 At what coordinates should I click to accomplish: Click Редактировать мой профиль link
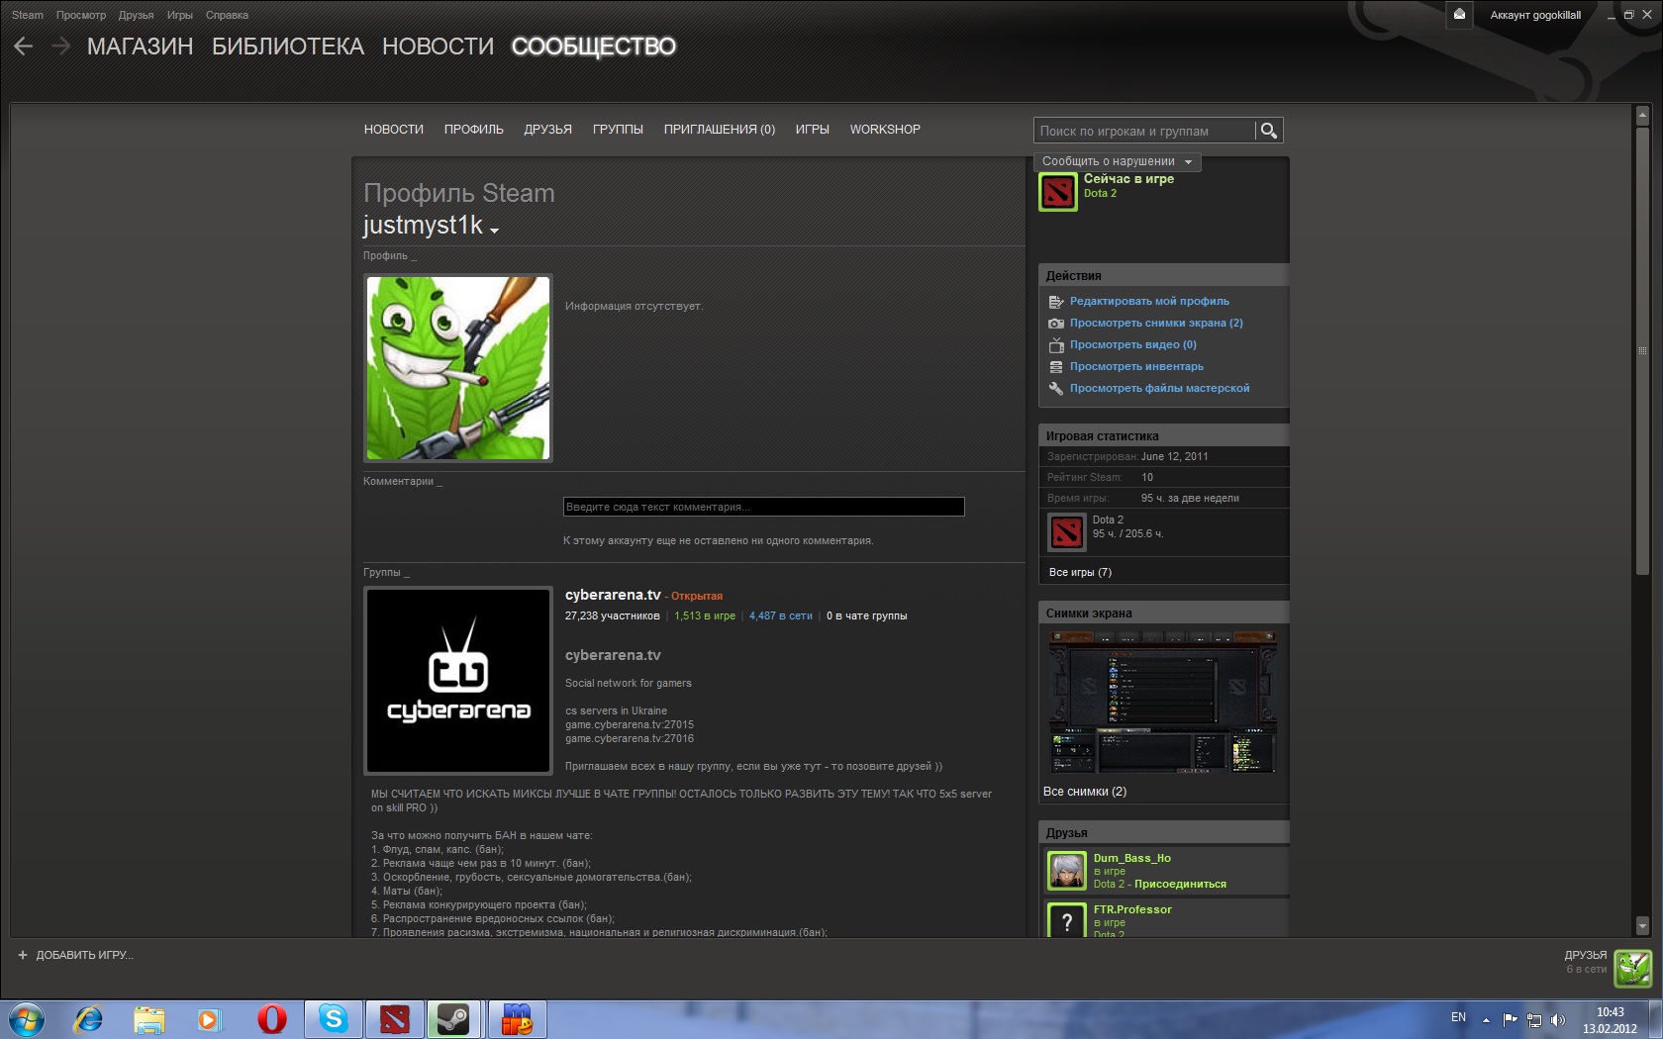tap(1149, 301)
